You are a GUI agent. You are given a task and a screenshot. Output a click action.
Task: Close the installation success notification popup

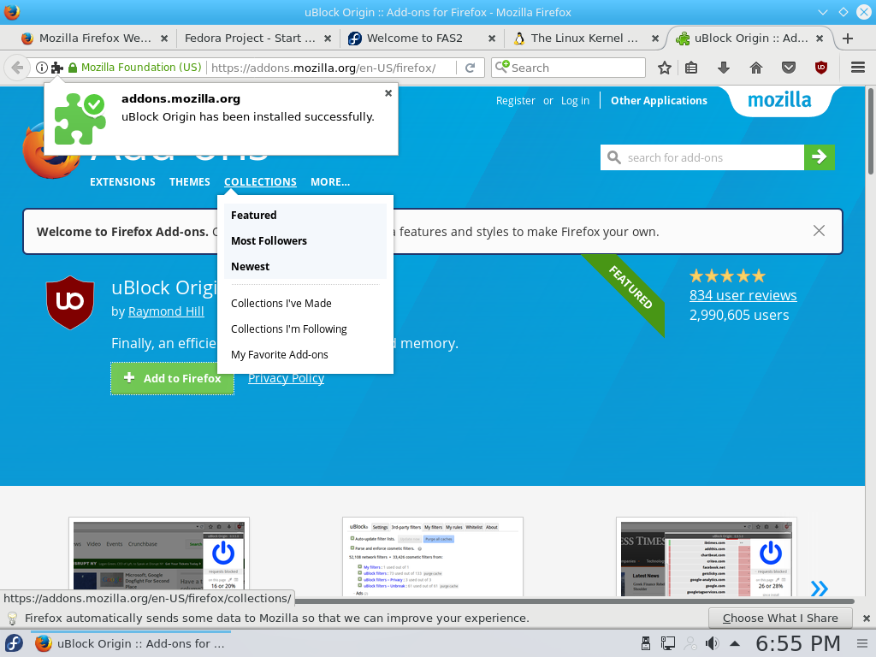[x=388, y=93]
